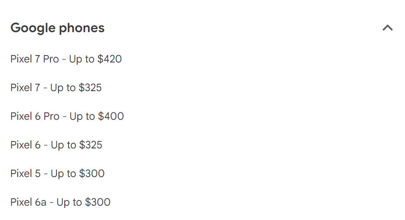Click the Pixel 6a $300 value
This screenshot has height=220, width=405.
(97, 202)
